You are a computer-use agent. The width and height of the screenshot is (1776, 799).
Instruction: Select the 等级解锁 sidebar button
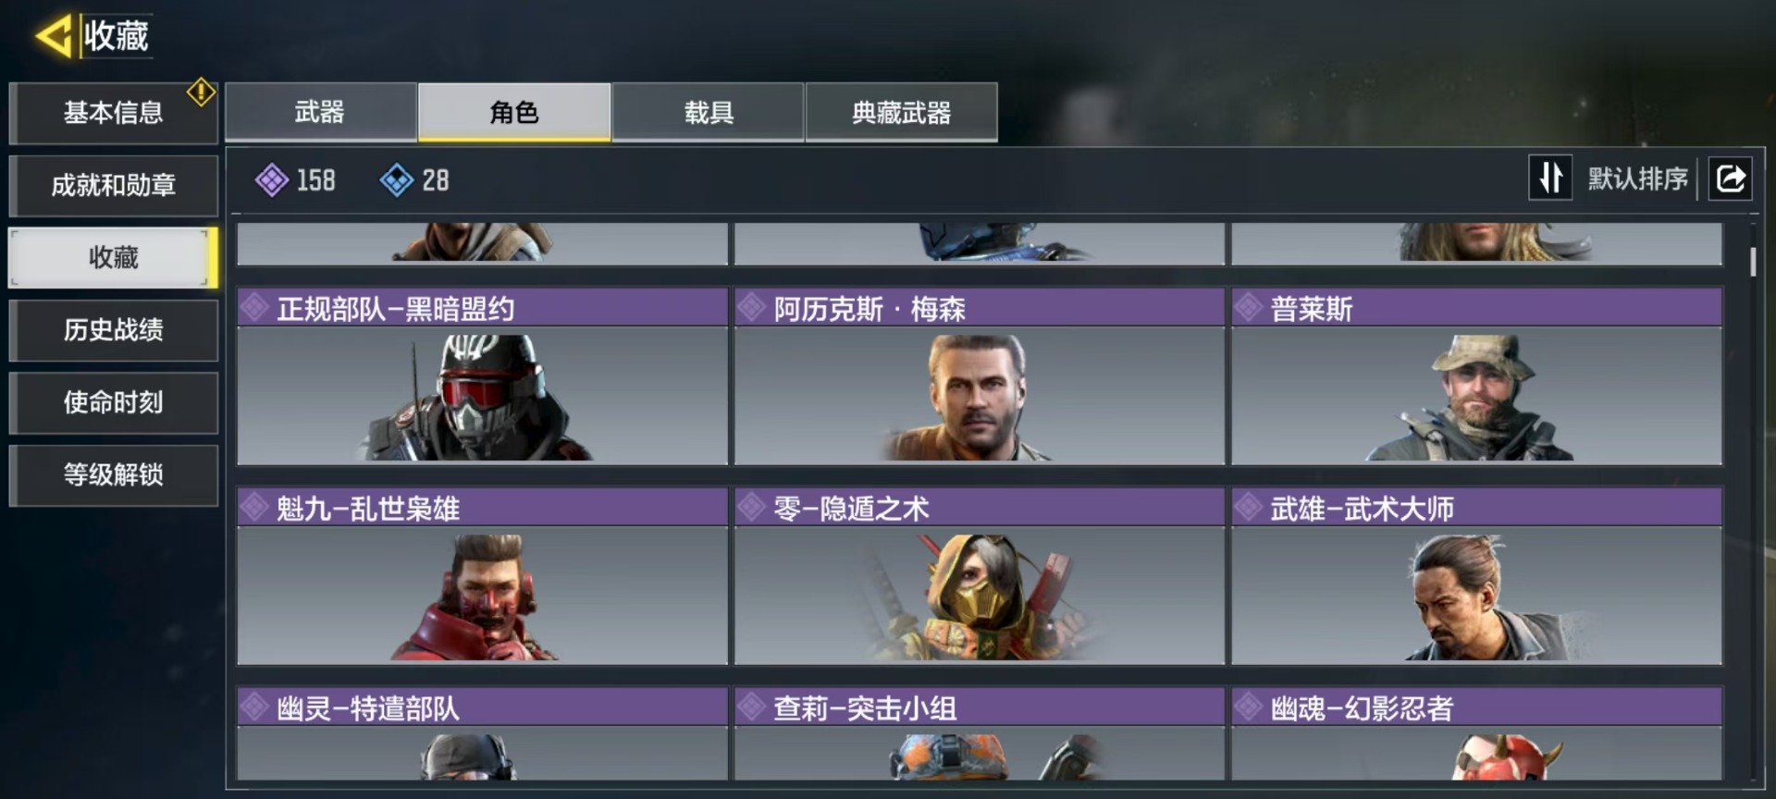(114, 474)
